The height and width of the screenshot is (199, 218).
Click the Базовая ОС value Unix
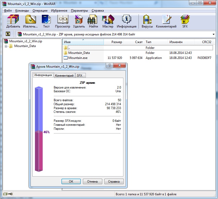click(118, 91)
